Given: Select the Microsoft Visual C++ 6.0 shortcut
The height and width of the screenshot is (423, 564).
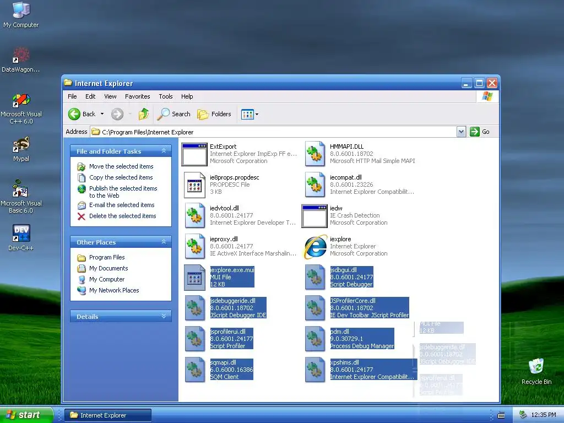Looking at the screenshot, I should coord(21,109).
